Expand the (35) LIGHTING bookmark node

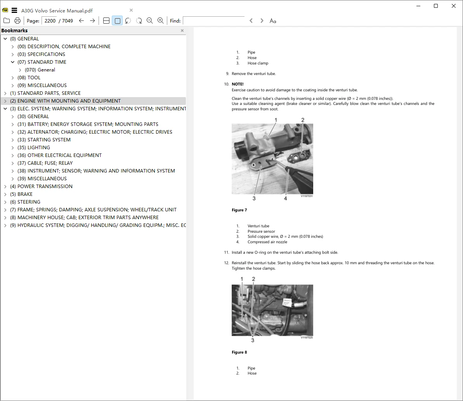point(13,148)
